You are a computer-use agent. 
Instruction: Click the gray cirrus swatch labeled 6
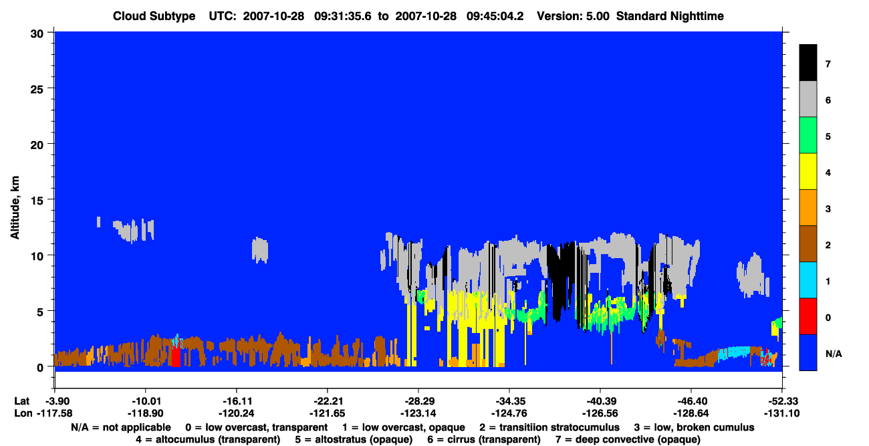(808, 99)
